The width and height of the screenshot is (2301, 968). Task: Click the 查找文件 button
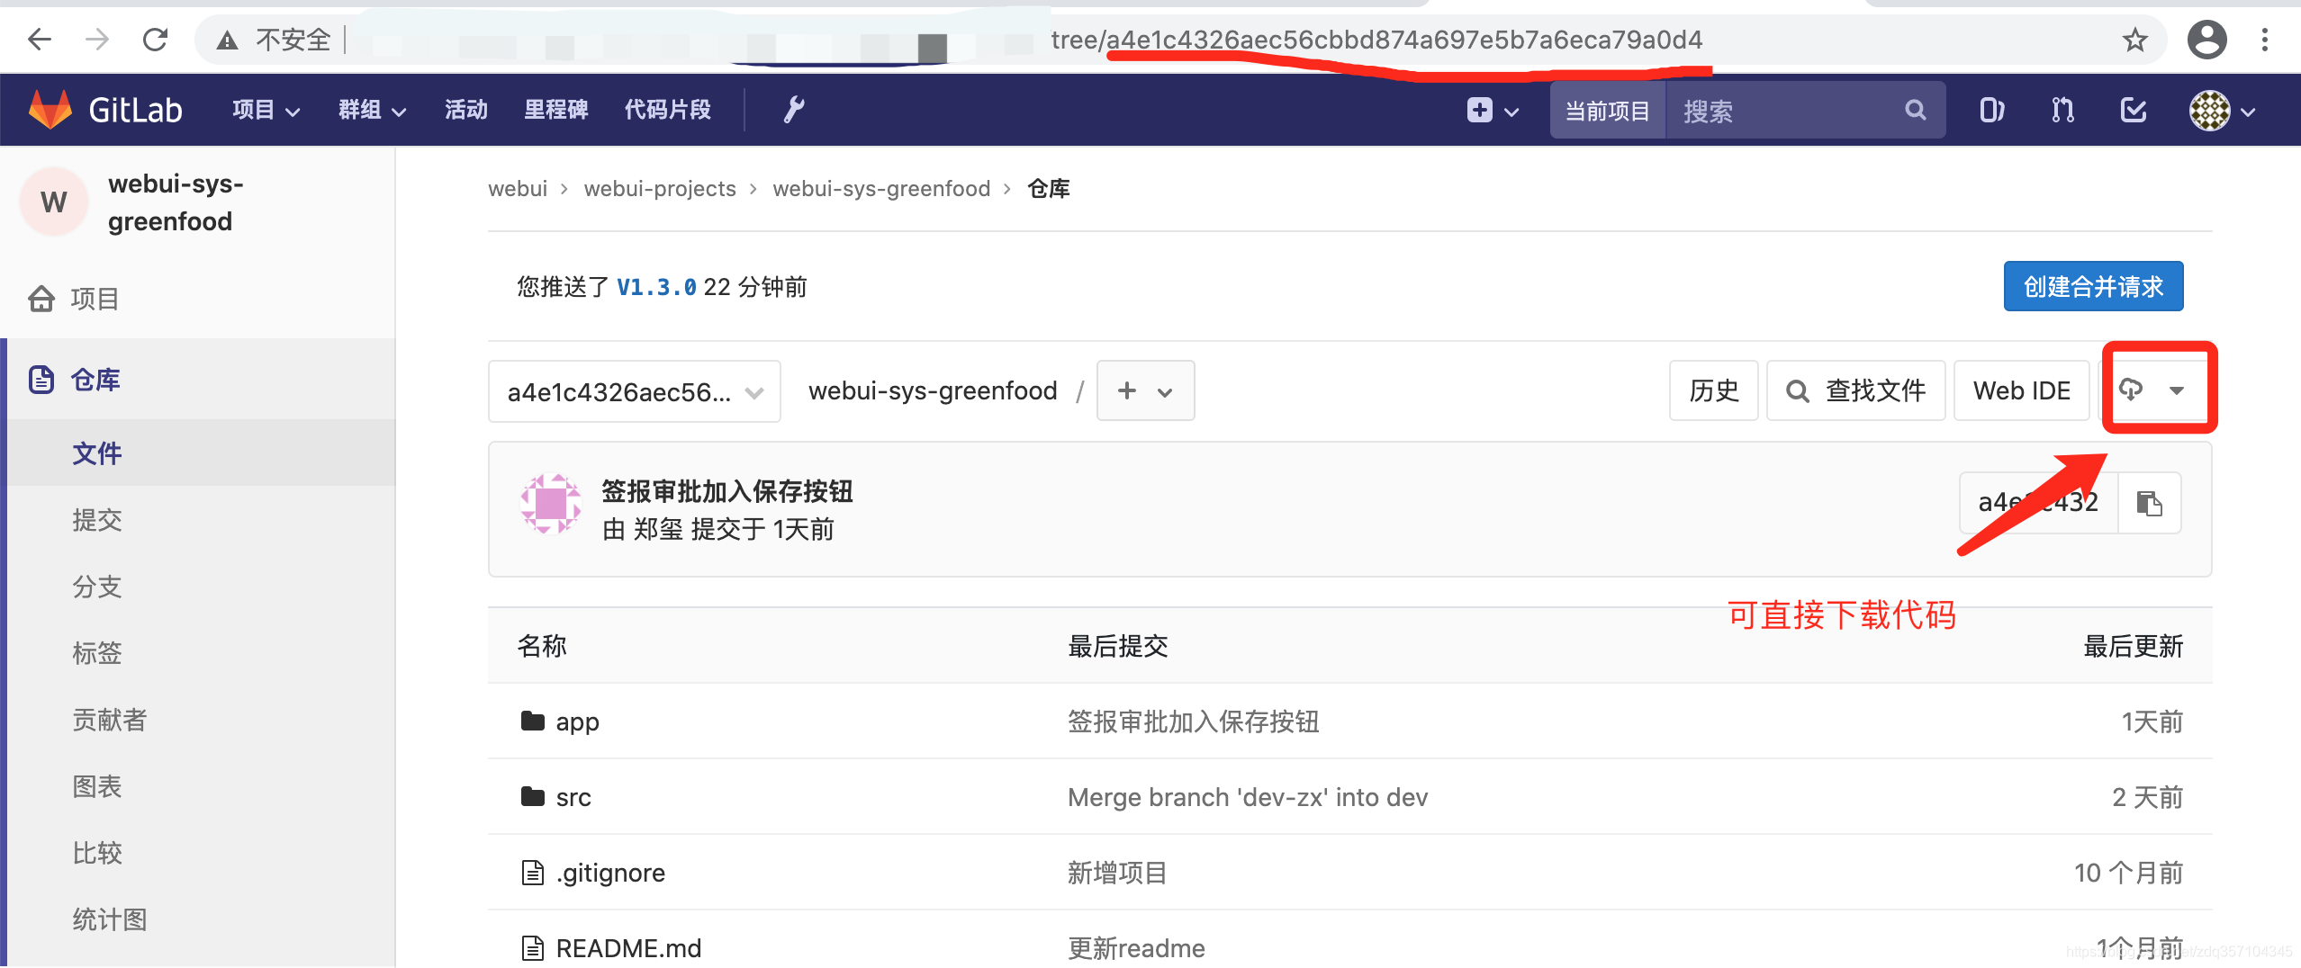point(1855,390)
